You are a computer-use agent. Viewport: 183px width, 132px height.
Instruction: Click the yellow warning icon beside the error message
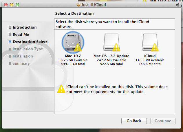pyautogui.click(x=61, y=89)
